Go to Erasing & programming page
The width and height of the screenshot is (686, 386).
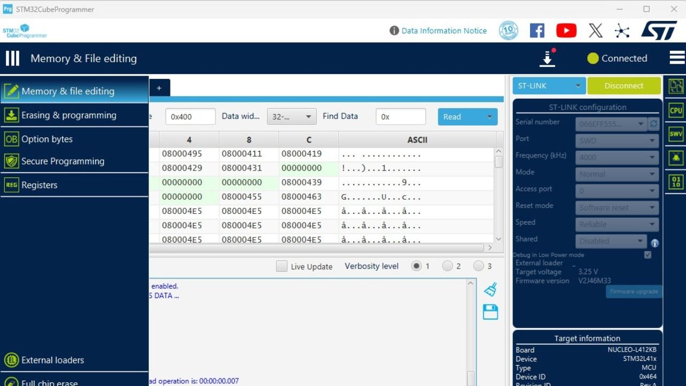pos(74,115)
